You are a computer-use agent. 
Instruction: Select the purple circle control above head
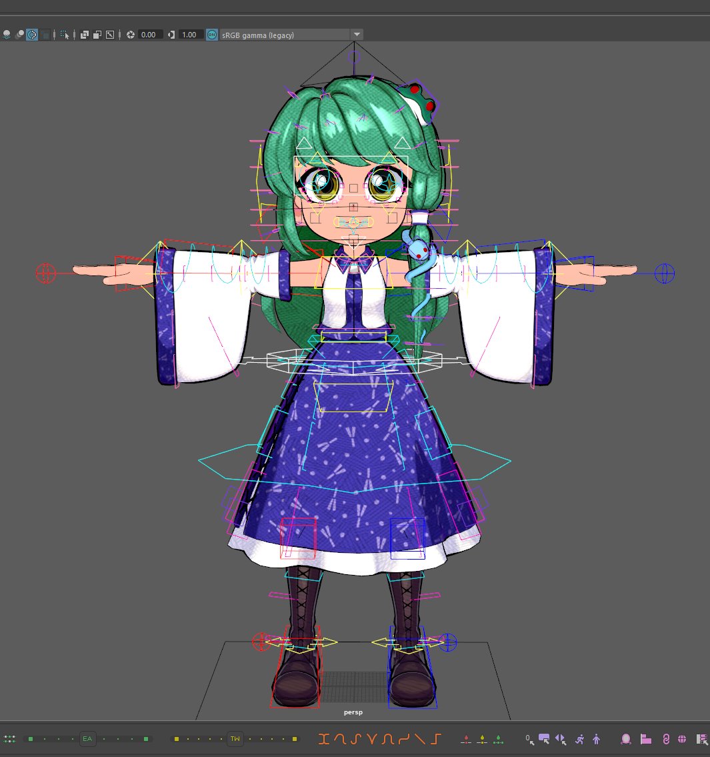(x=354, y=57)
